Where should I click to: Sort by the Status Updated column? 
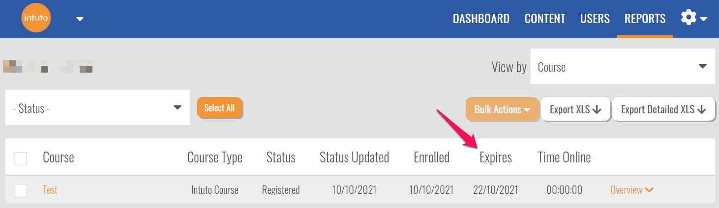pyautogui.click(x=354, y=157)
